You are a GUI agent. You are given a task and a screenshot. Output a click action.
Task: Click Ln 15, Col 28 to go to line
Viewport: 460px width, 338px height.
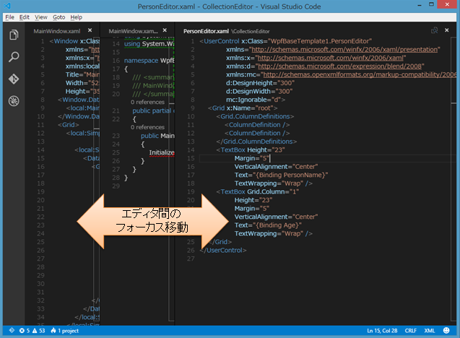click(382, 331)
